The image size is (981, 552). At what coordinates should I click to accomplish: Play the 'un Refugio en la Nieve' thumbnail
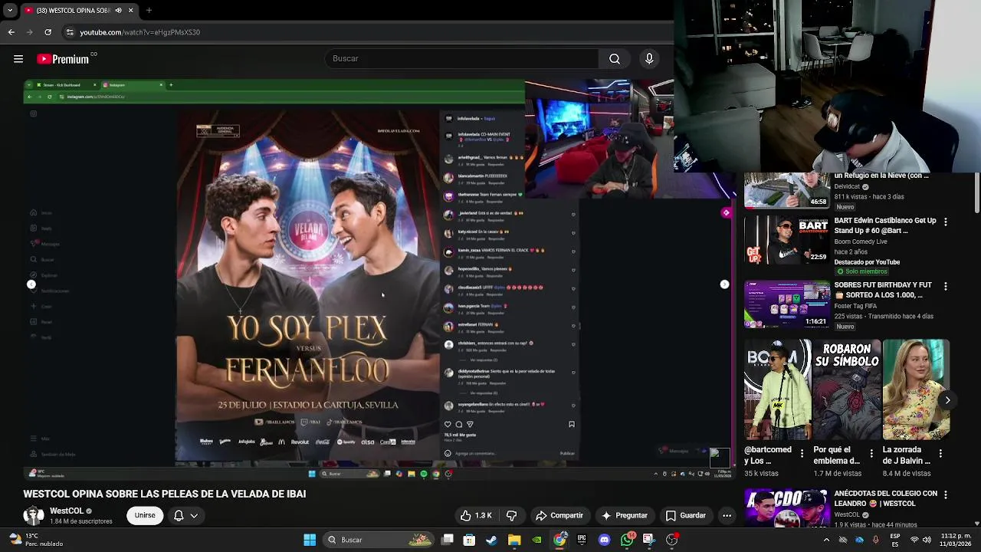(786, 190)
